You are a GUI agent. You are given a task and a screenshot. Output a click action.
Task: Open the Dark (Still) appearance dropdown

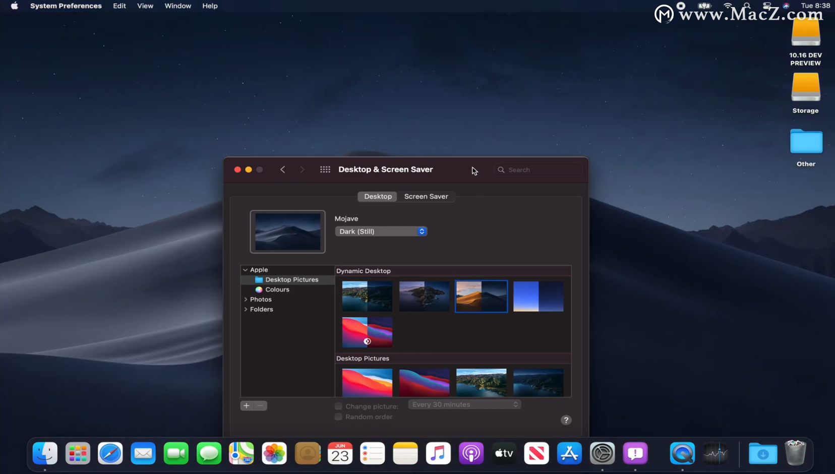[381, 231]
